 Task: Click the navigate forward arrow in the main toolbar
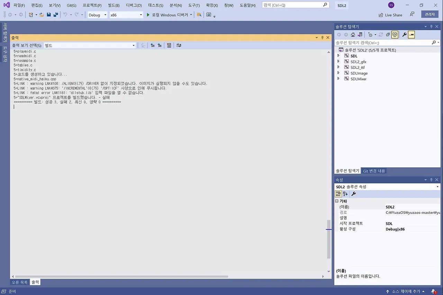[x=21, y=15]
